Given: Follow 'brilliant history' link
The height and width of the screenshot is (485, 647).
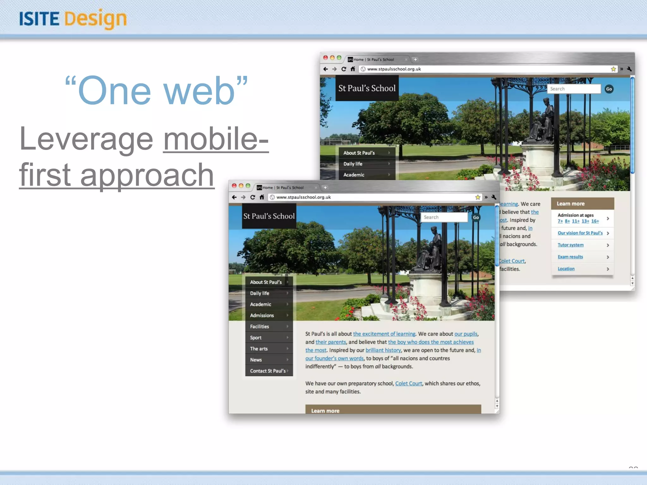Looking at the screenshot, I should coord(383,350).
